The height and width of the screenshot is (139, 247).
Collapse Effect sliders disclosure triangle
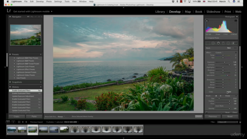236,53
